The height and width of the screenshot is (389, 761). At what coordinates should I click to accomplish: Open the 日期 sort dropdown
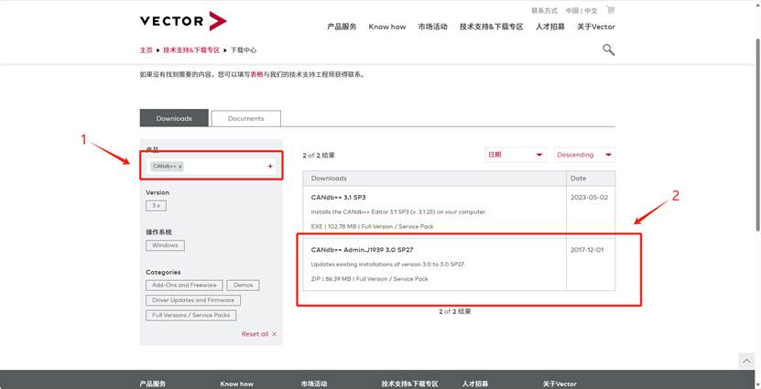(516, 155)
